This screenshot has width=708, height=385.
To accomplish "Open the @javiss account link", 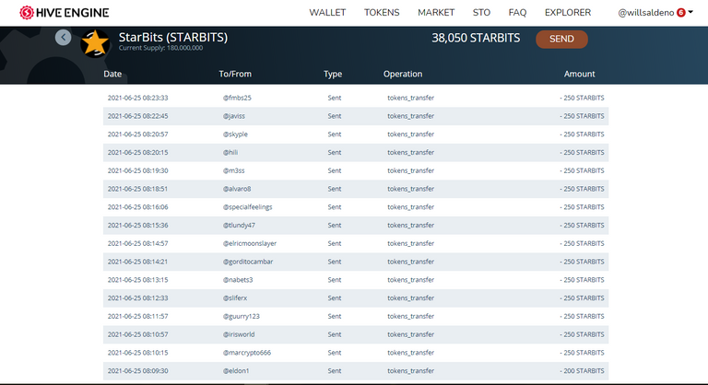I will 234,116.
